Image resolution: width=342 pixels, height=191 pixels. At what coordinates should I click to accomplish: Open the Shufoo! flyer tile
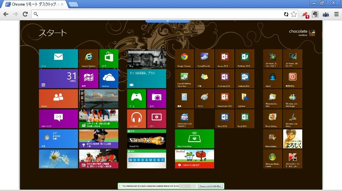click(x=194, y=159)
